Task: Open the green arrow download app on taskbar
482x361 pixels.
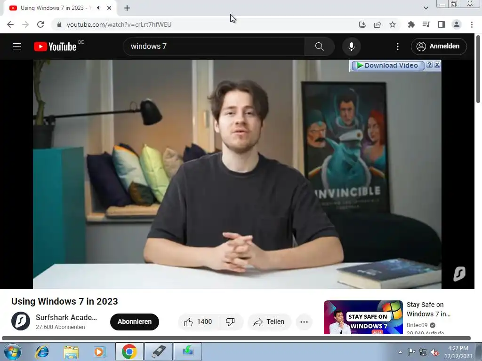Action: pyautogui.click(x=188, y=352)
